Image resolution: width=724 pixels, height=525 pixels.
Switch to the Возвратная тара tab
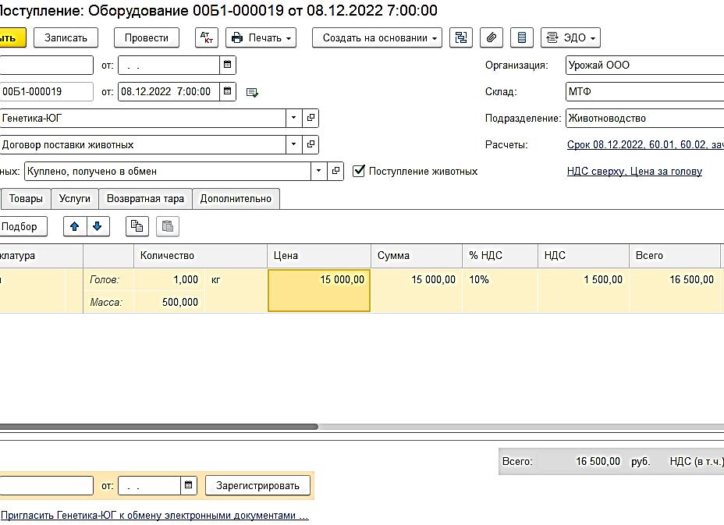pyautogui.click(x=145, y=199)
